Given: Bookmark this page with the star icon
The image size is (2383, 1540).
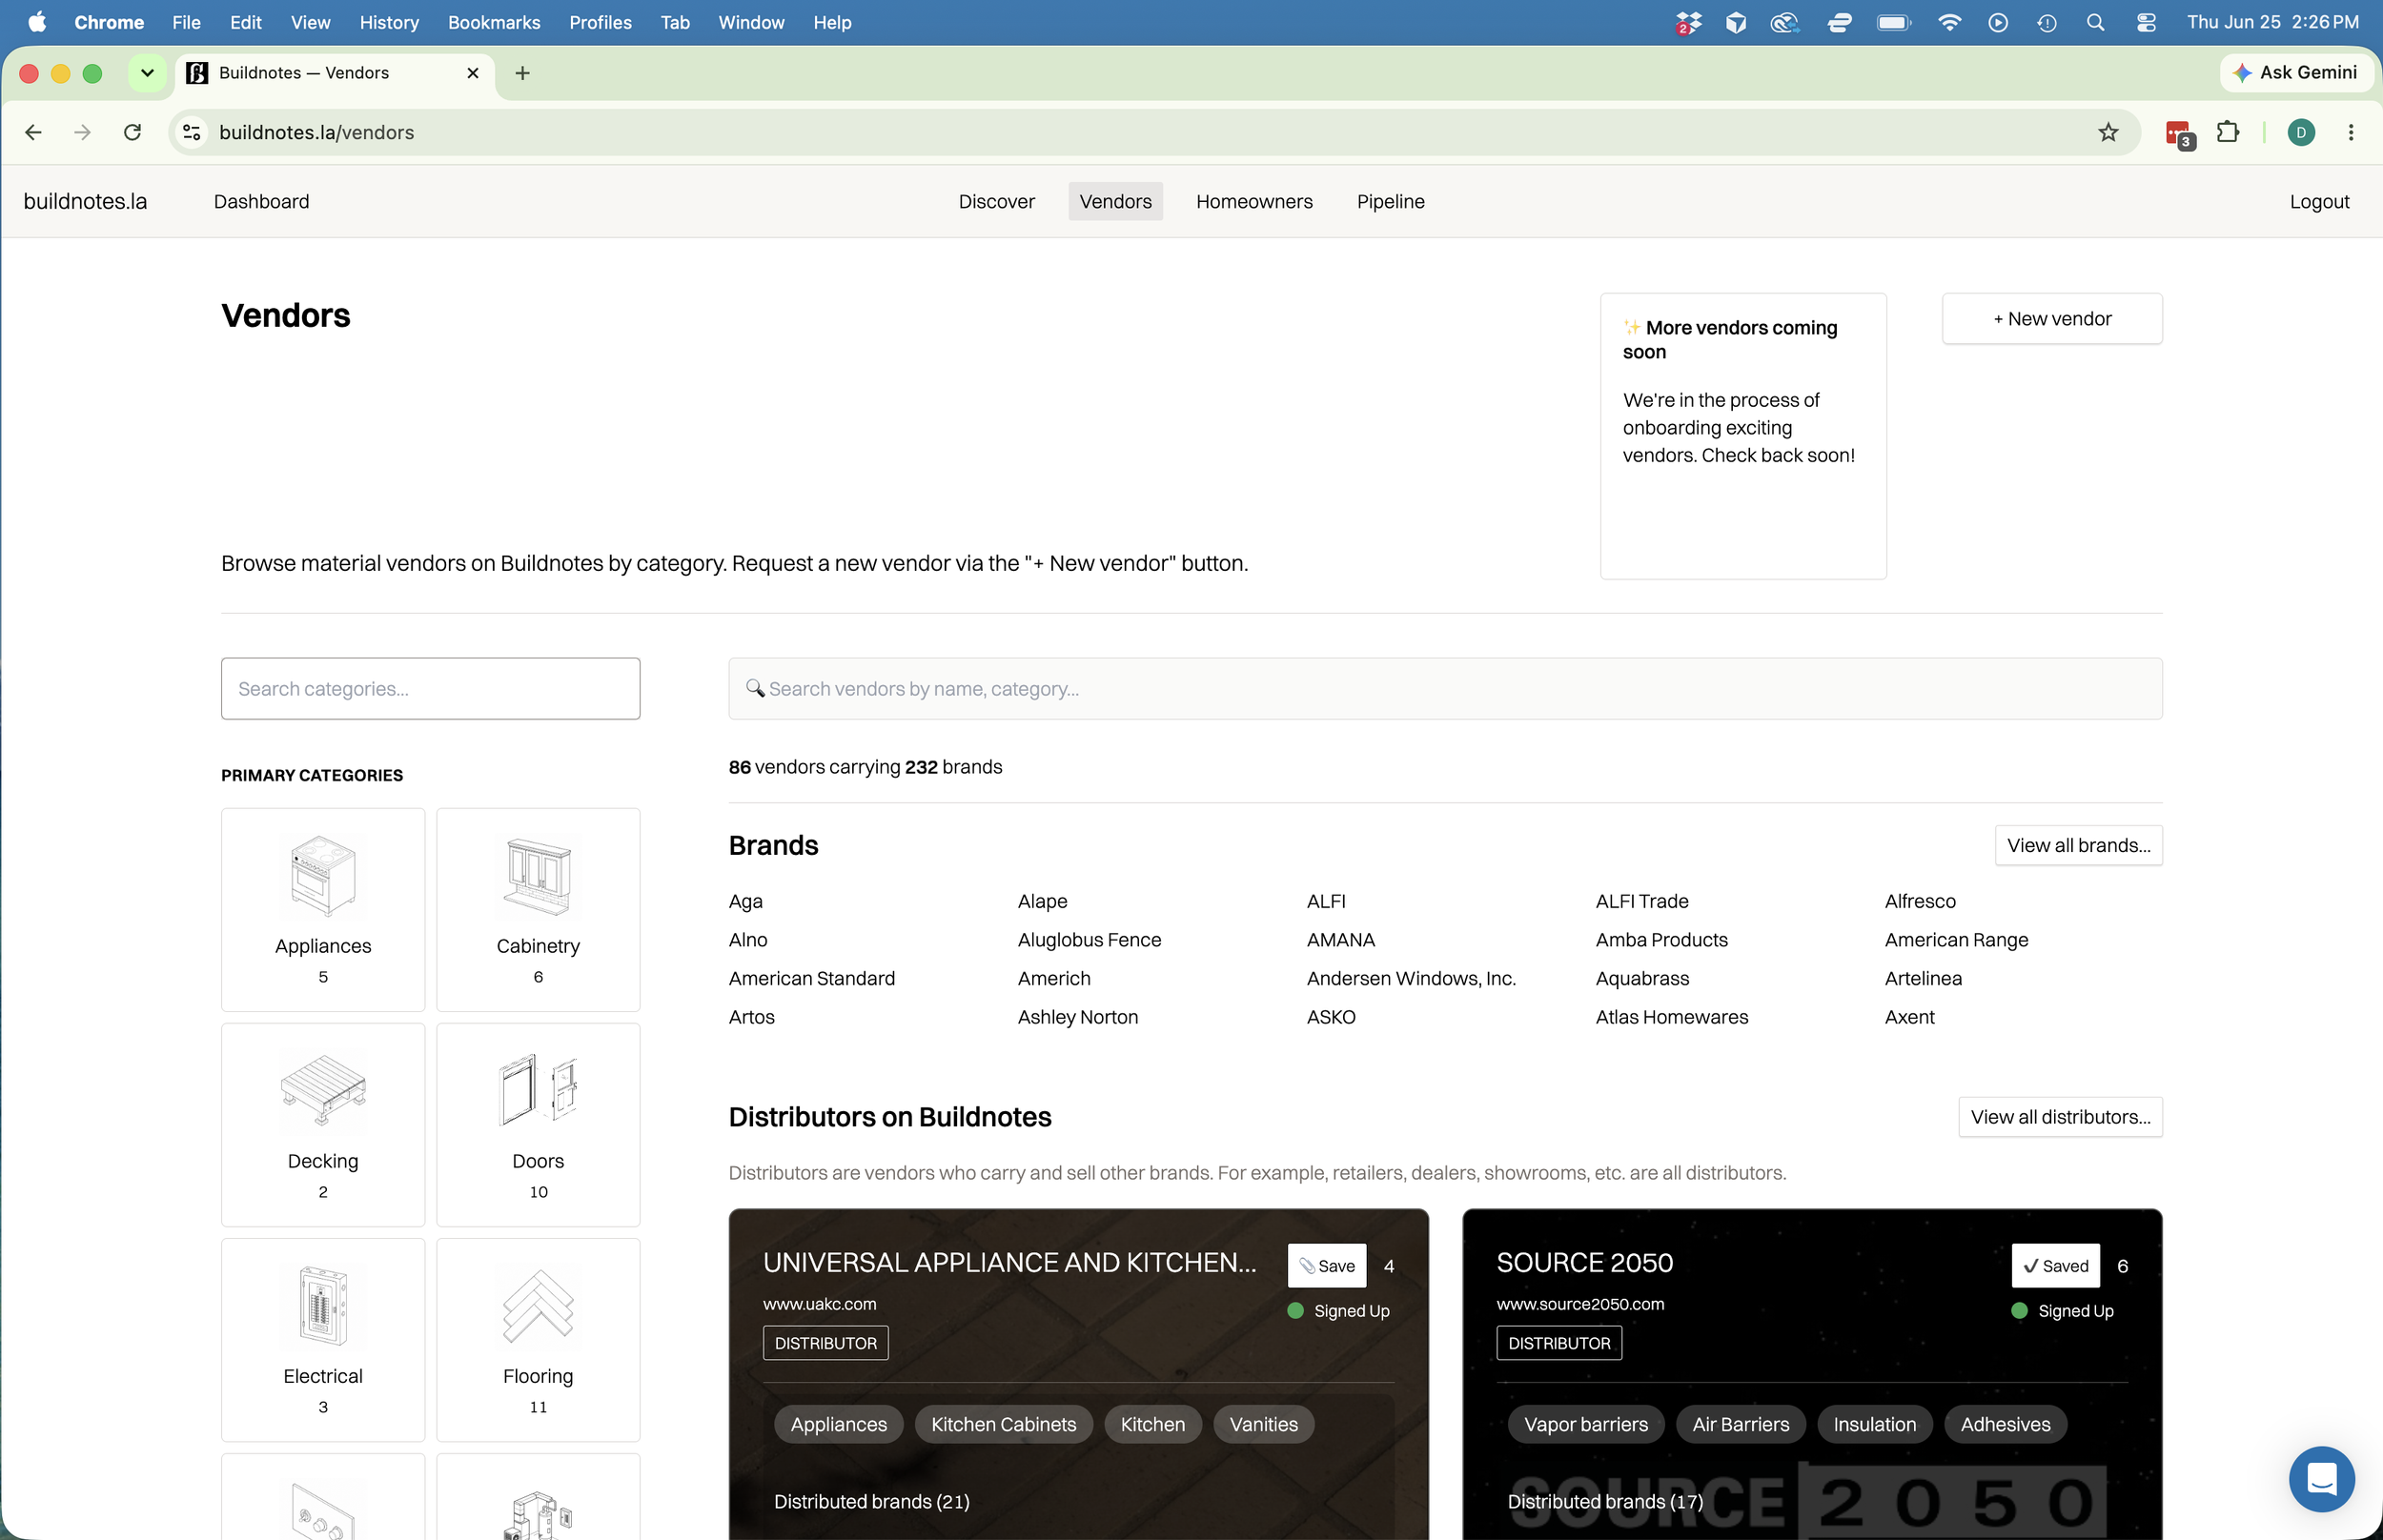Looking at the screenshot, I should 2108,132.
